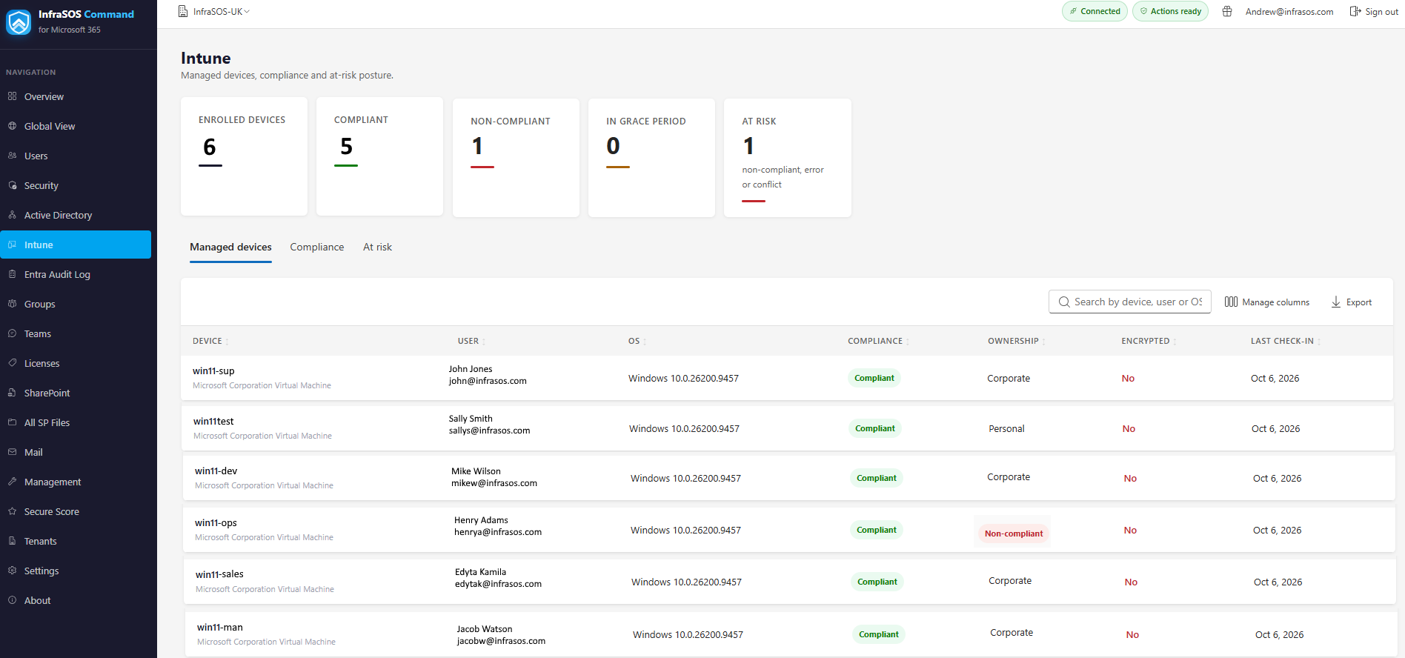
Task: Open Overview in navigation
Action: [76, 96]
